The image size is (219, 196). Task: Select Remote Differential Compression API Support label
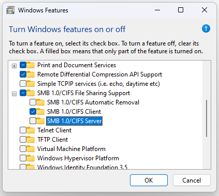[x=99, y=74]
